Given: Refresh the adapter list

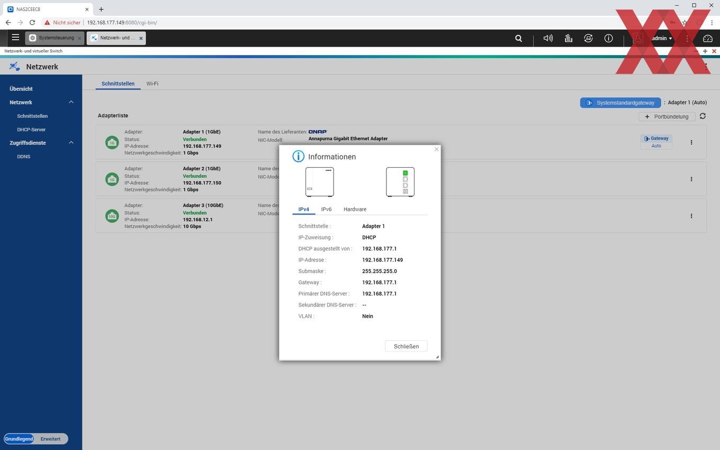Looking at the screenshot, I should [703, 116].
